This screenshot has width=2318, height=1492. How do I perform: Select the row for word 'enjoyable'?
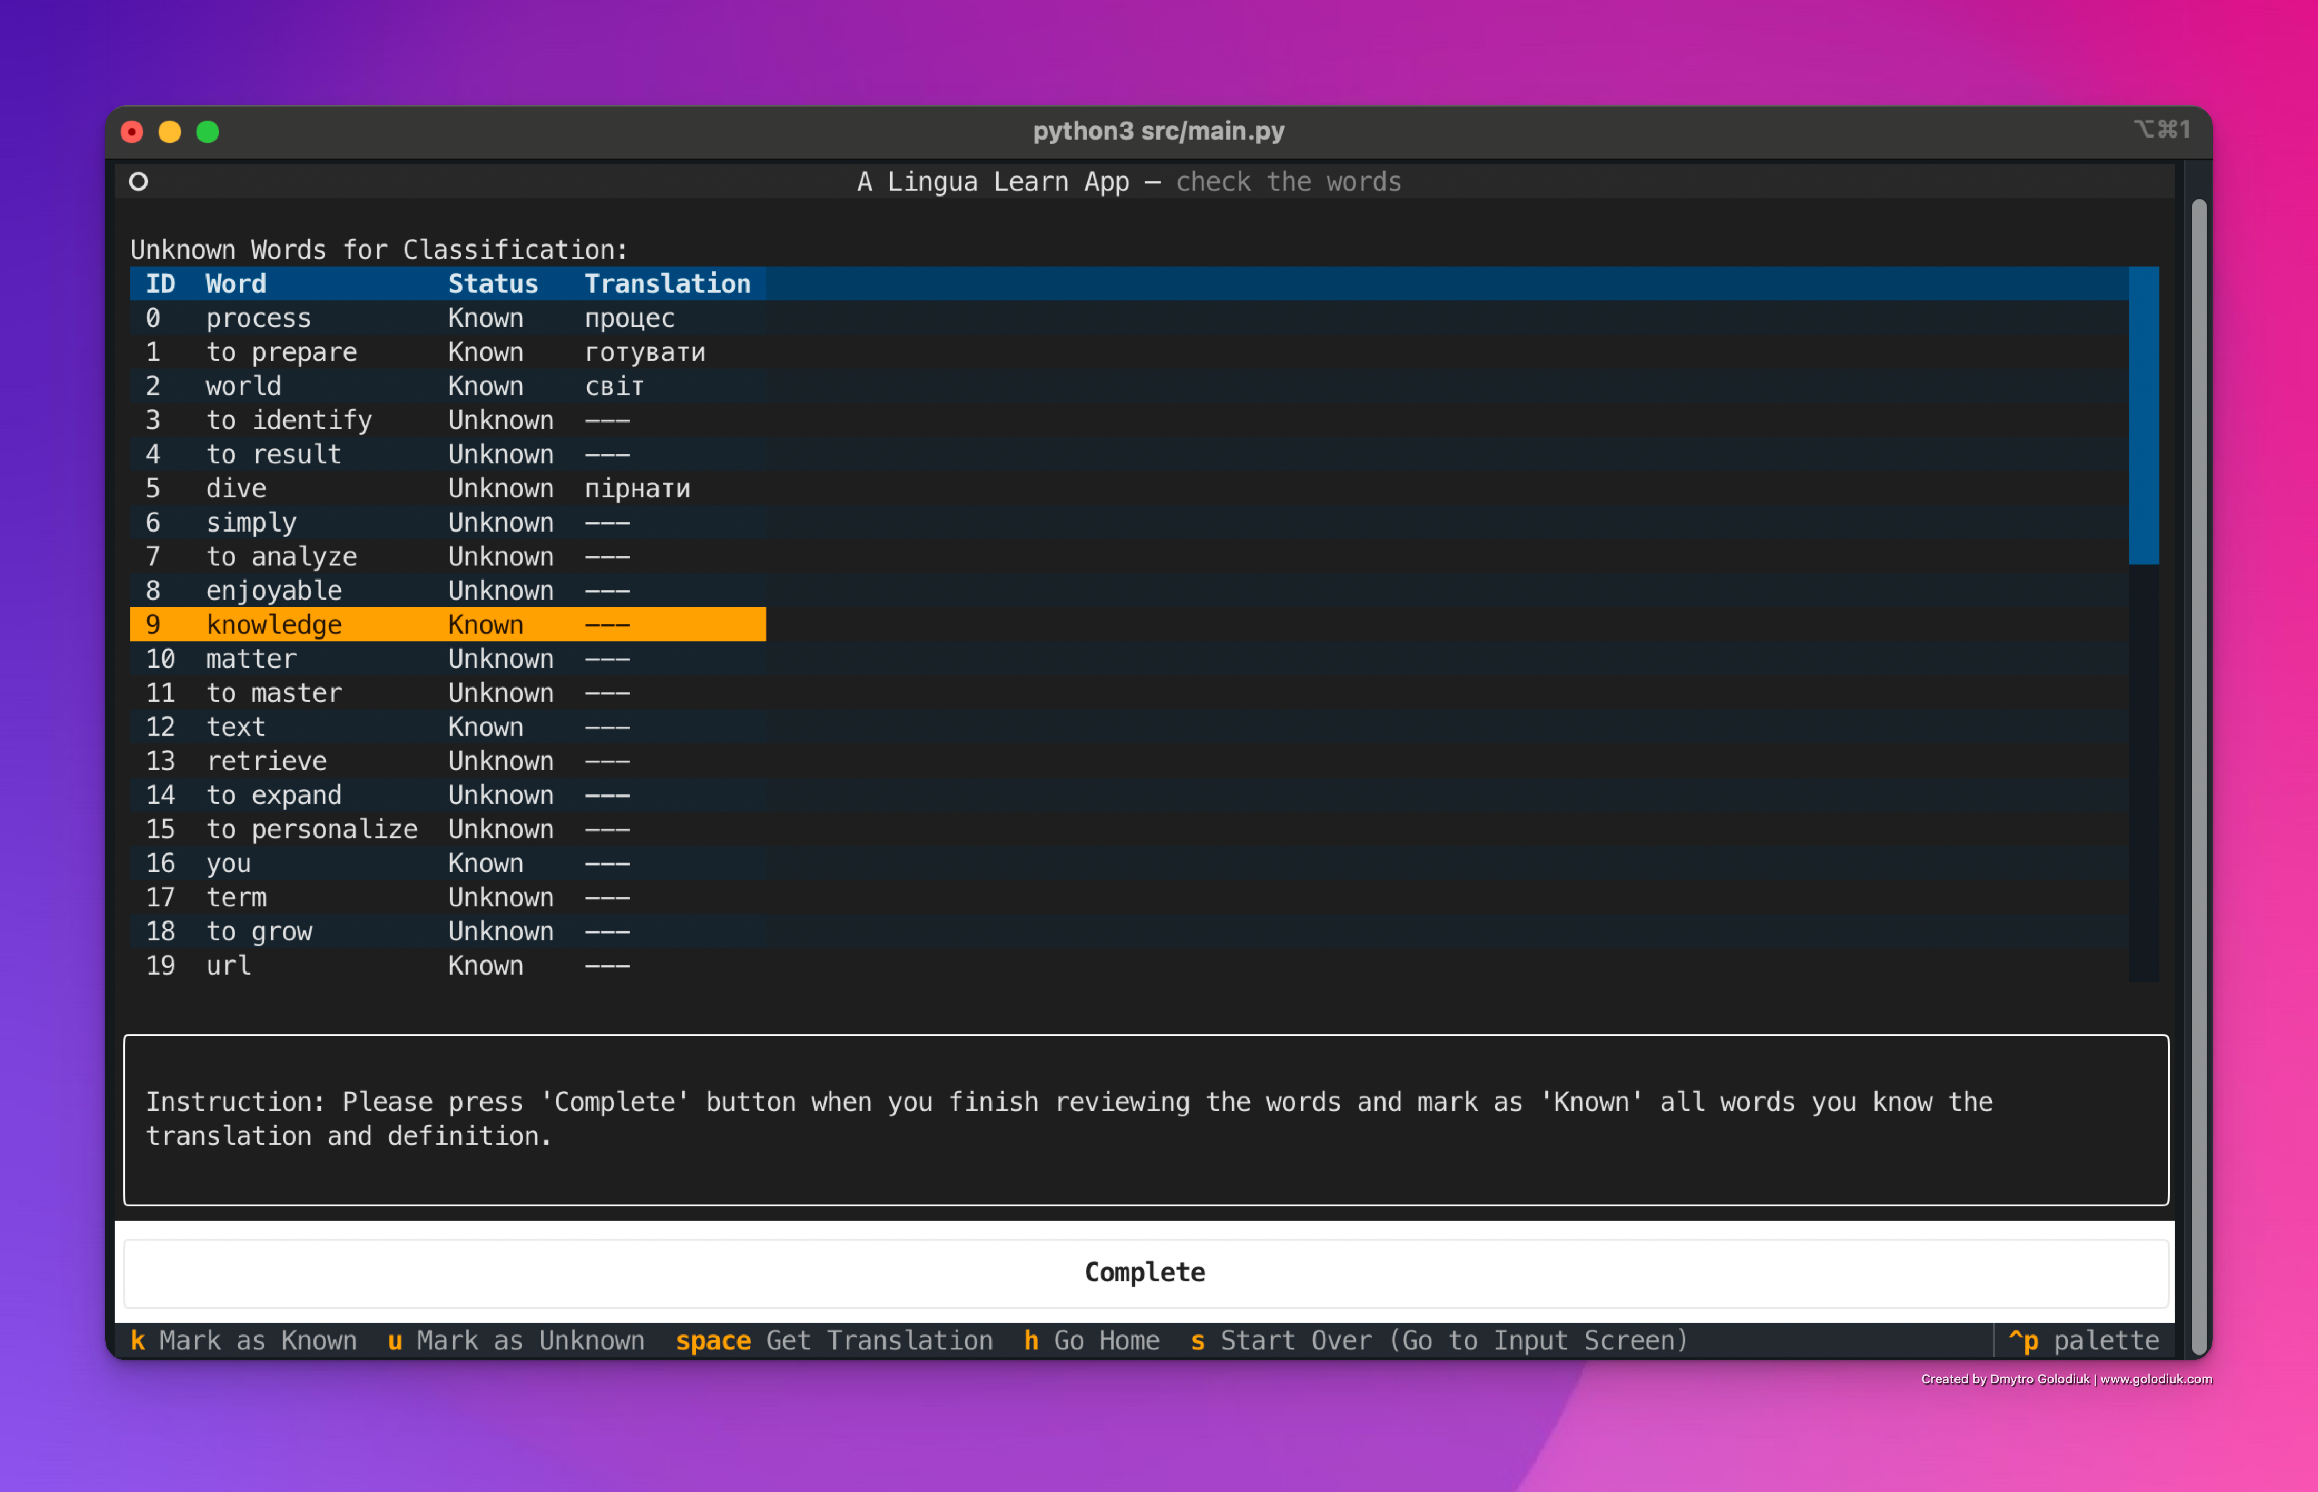(447, 590)
